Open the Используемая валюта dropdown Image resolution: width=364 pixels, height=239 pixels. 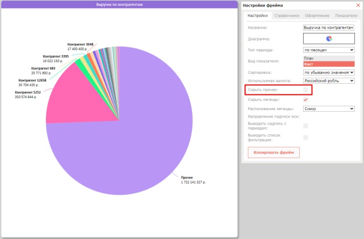(x=329, y=80)
